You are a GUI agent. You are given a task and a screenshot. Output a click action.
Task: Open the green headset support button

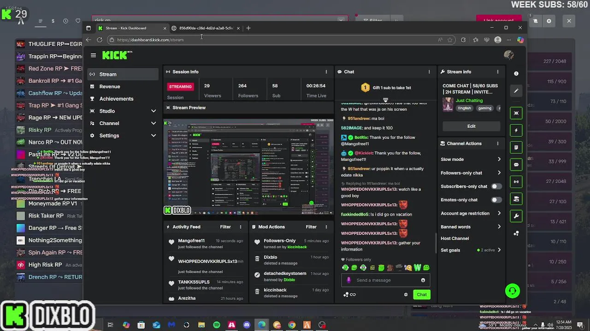click(x=512, y=291)
